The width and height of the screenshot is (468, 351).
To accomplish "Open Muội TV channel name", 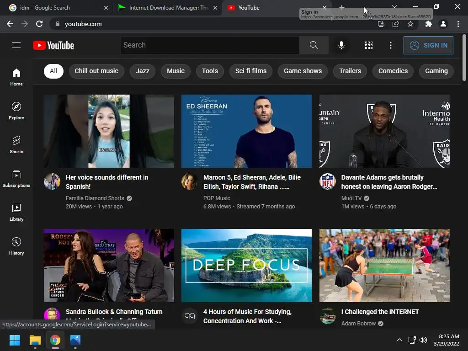I will tap(351, 198).
